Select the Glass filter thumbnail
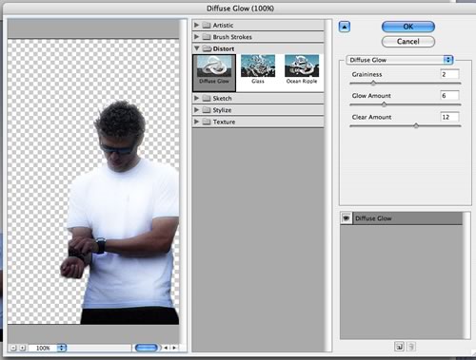This screenshot has width=476, height=360. point(258,69)
